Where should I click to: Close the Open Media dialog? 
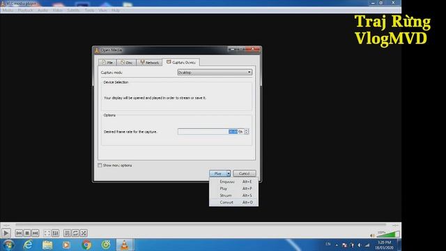pos(252,50)
